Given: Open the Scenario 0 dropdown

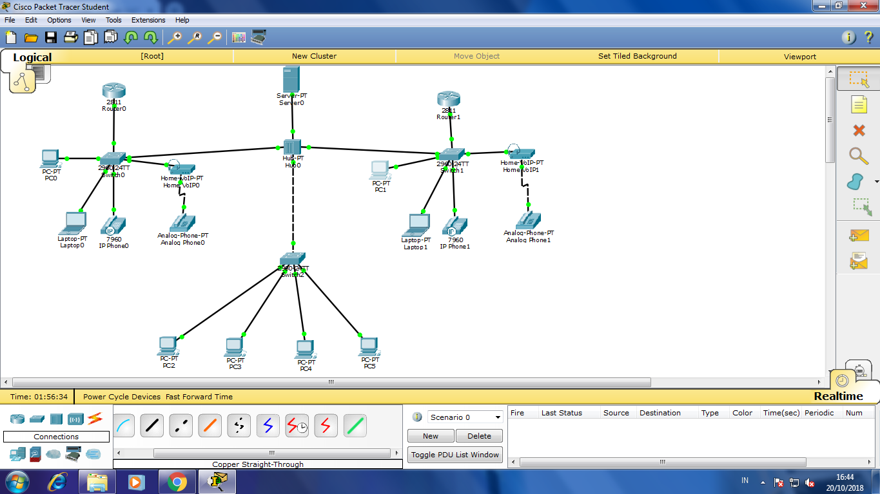Looking at the screenshot, I should tap(465, 417).
